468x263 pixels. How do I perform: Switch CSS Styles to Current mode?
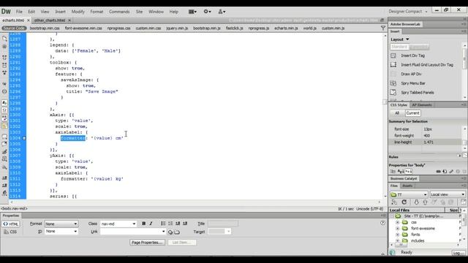pyautogui.click(x=412, y=113)
